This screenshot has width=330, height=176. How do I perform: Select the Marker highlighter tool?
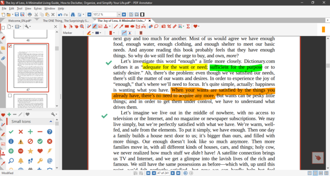(x=95, y=26)
